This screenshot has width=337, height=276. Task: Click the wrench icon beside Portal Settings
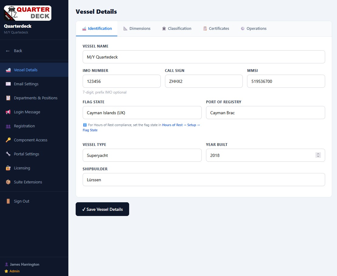pyautogui.click(x=8, y=154)
